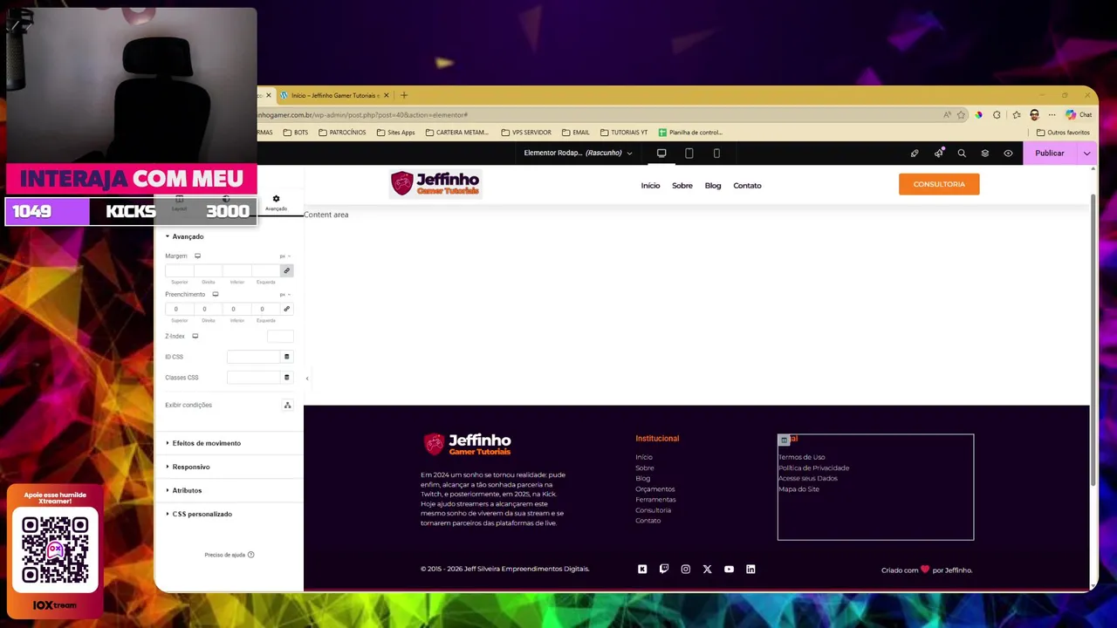
Task: Open TUTORIAIS YT bookmark folder
Action: (x=624, y=133)
